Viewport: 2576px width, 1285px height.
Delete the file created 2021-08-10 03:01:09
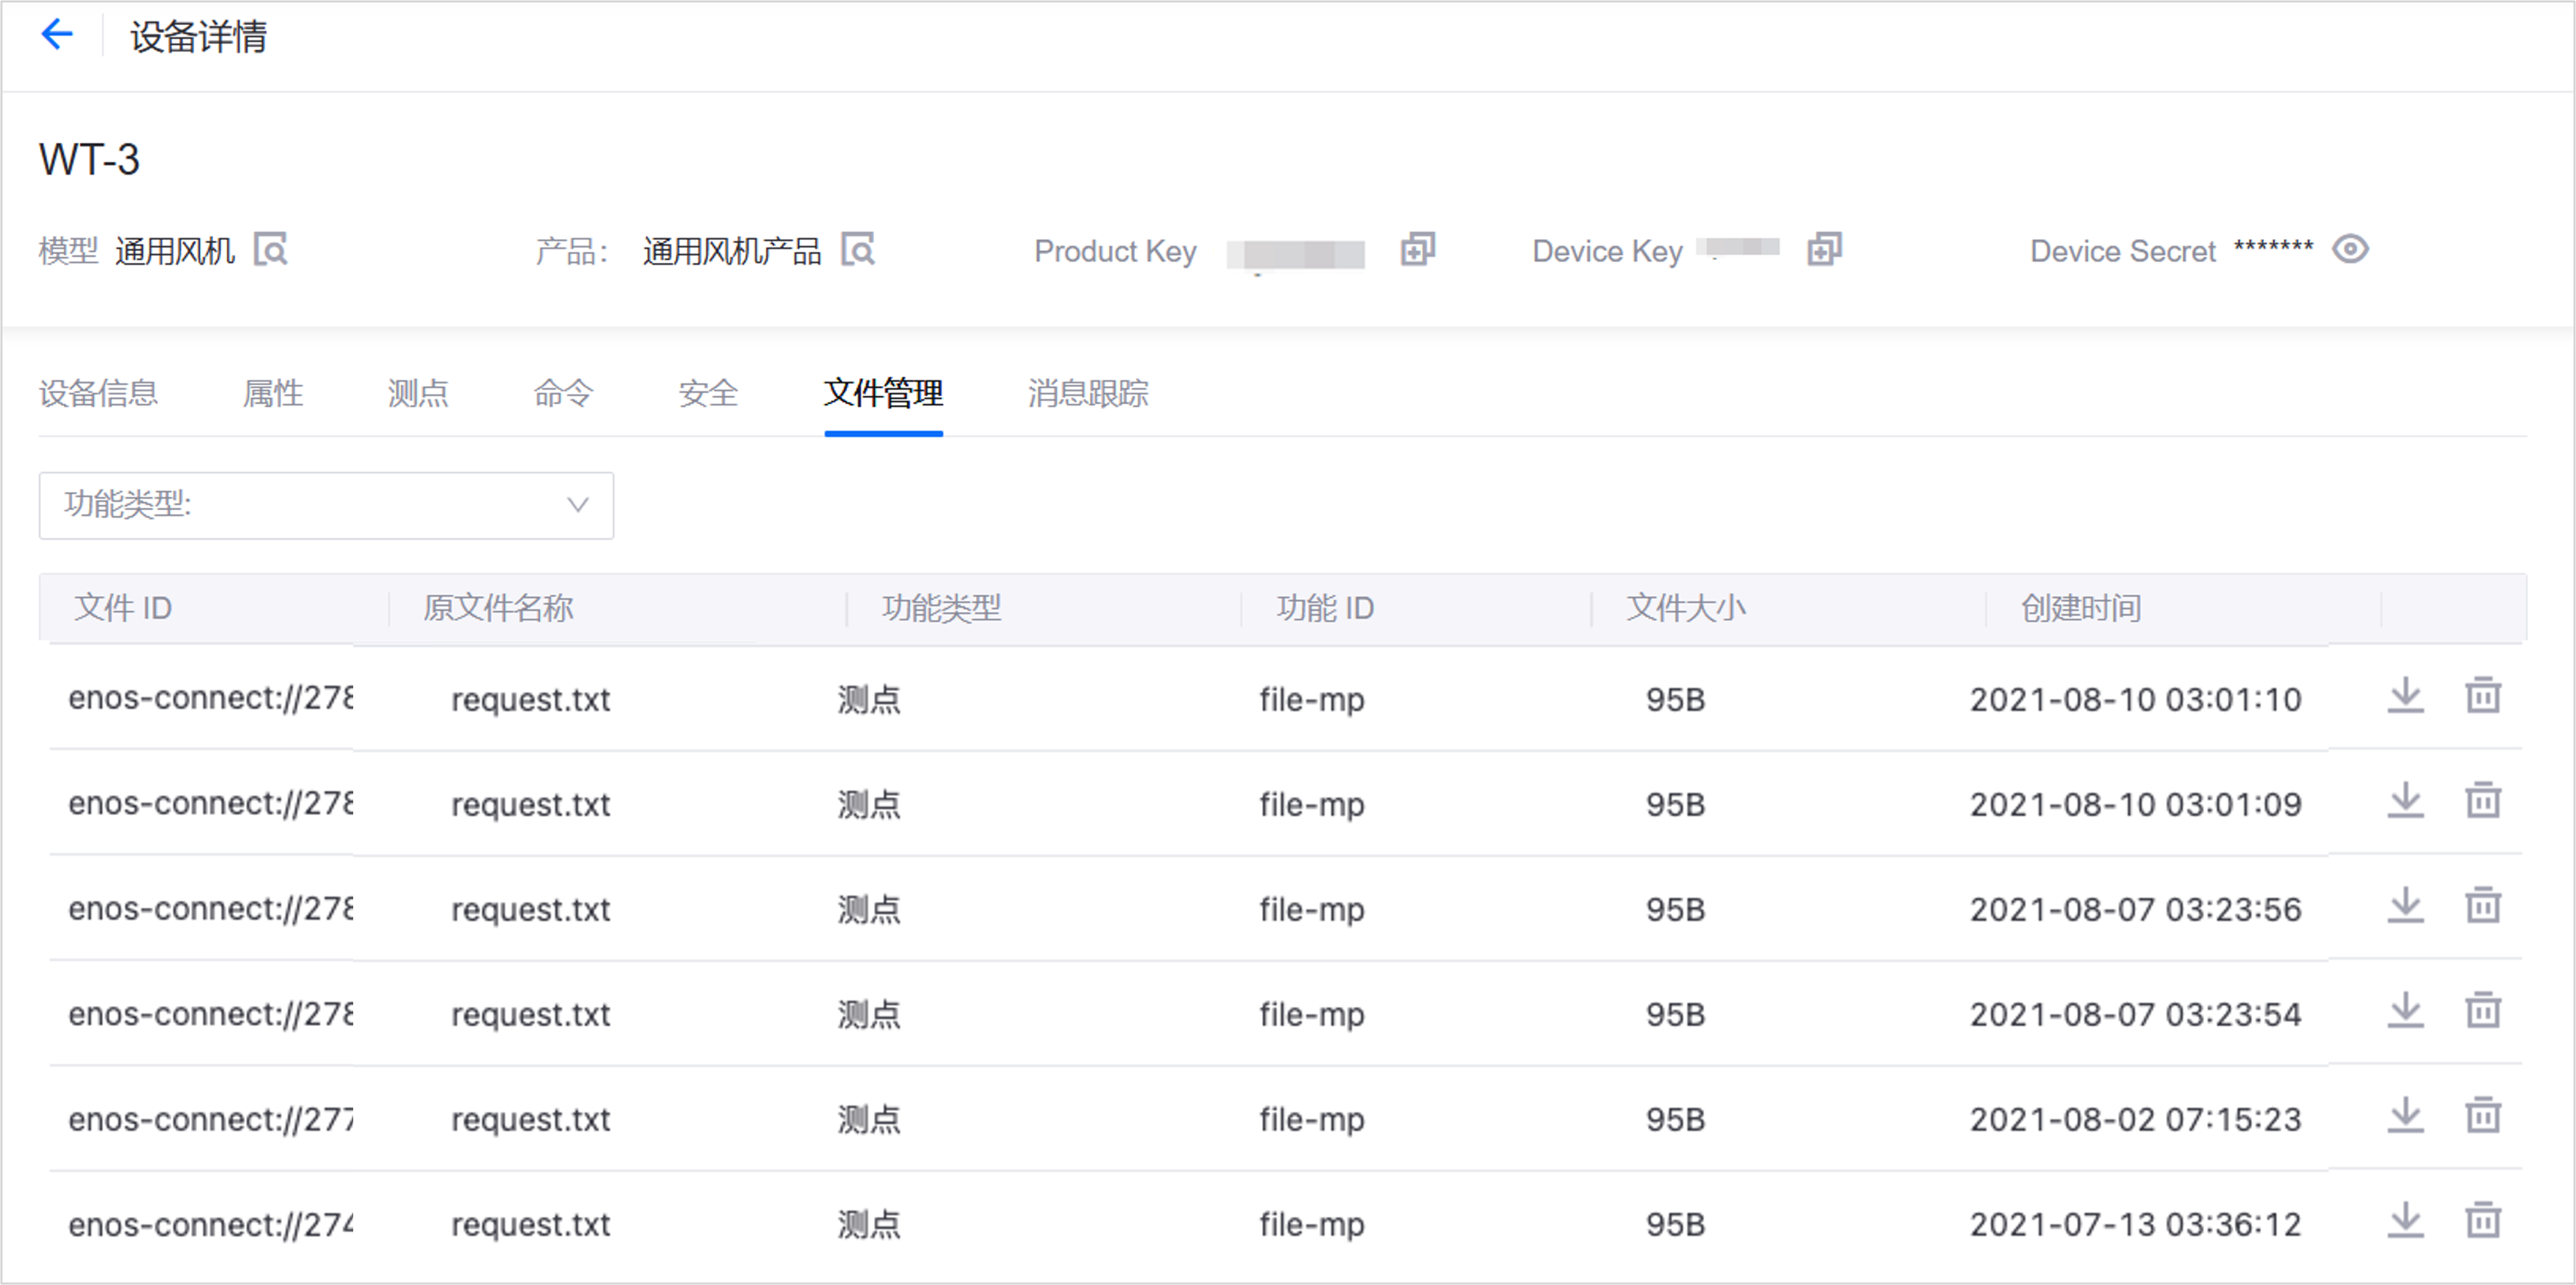[x=2482, y=800]
